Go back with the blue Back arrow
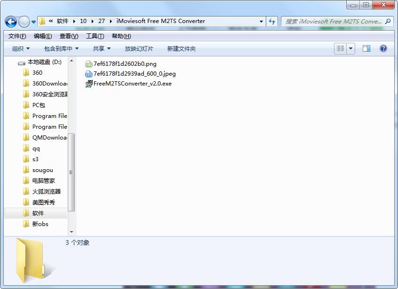The width and height of the screenshot is (398, 289). [11, 22]
